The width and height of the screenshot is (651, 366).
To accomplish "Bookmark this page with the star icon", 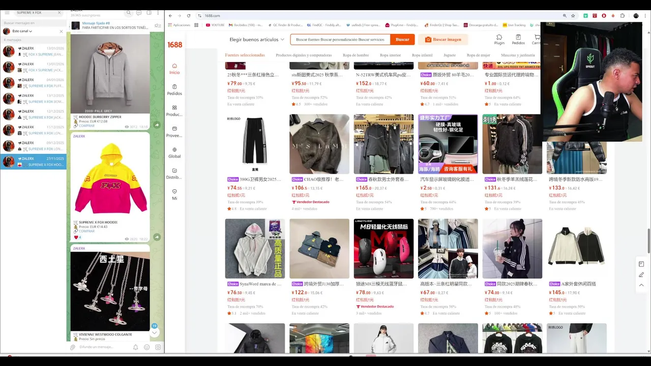I will coord(574,16).
